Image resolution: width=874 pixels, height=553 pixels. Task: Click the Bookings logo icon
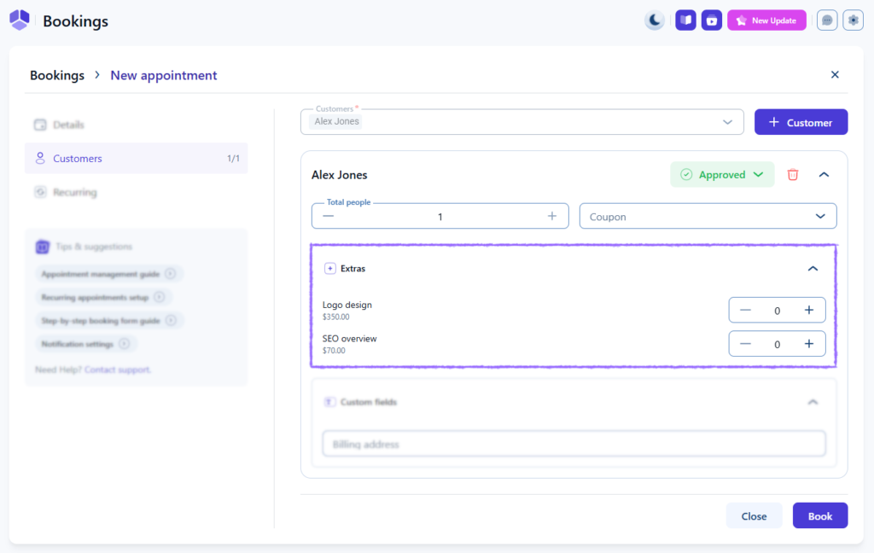[x=20, y=20]
